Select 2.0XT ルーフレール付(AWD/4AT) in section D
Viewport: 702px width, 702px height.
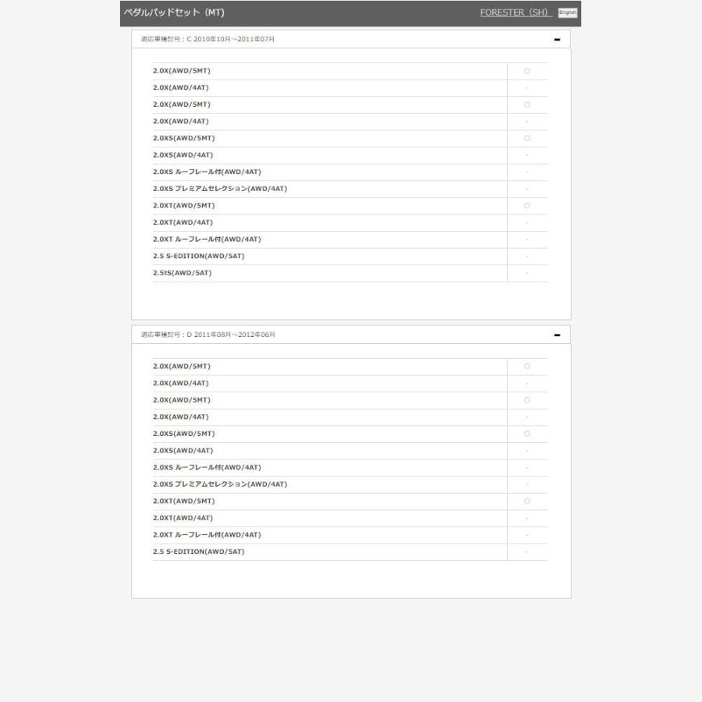click(207, 535)
